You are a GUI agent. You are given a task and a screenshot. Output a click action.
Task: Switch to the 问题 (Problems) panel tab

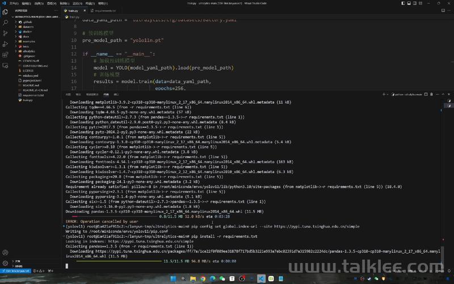[x=68, y=94]
